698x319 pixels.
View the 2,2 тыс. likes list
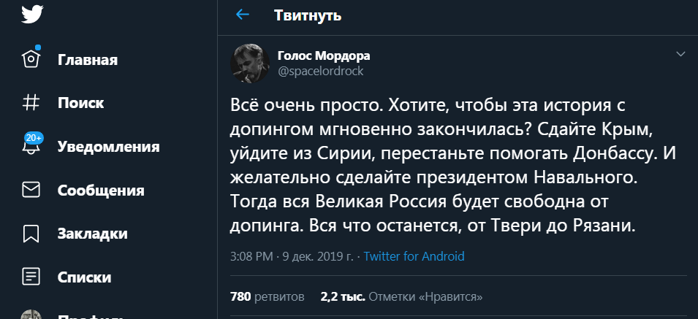[401, 297]
